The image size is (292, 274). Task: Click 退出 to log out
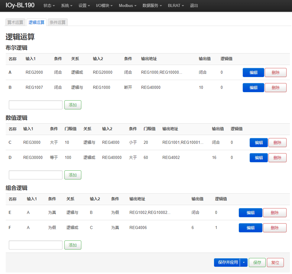pos(194,5)
